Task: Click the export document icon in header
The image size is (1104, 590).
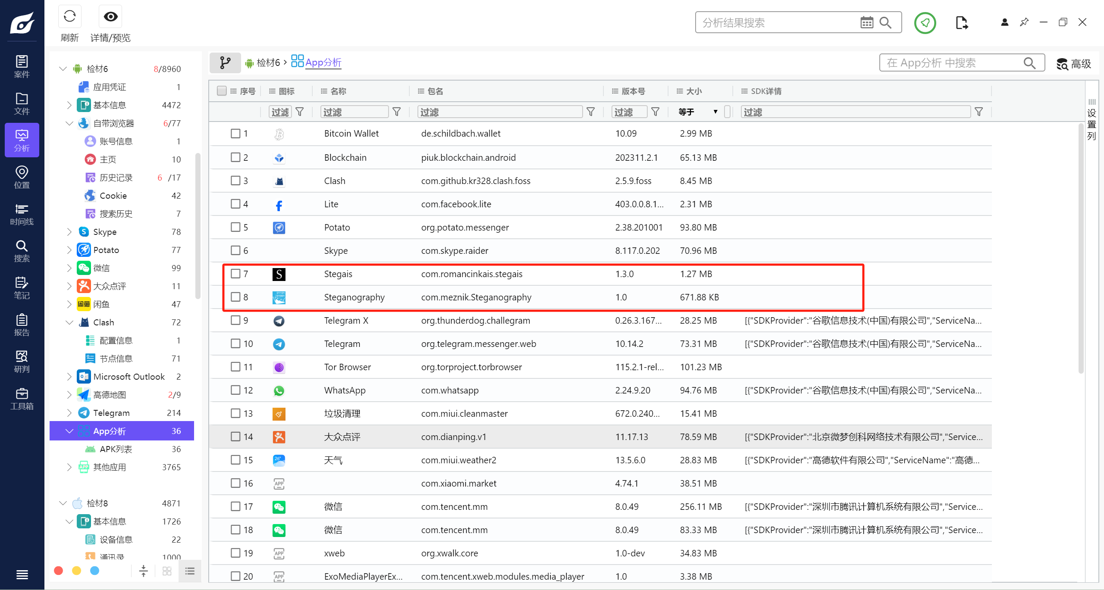Action: pos(961,23)
